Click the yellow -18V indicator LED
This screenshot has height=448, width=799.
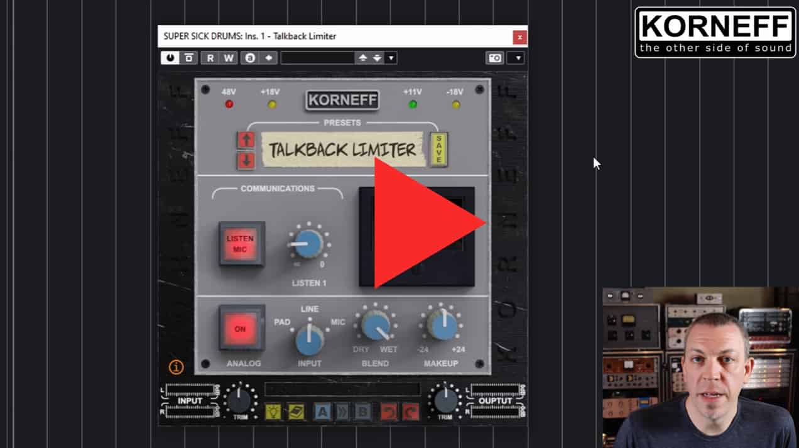click(x=456, y=104)
